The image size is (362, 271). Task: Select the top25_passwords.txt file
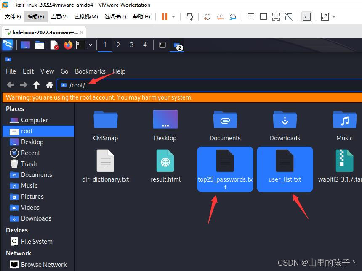225,169
